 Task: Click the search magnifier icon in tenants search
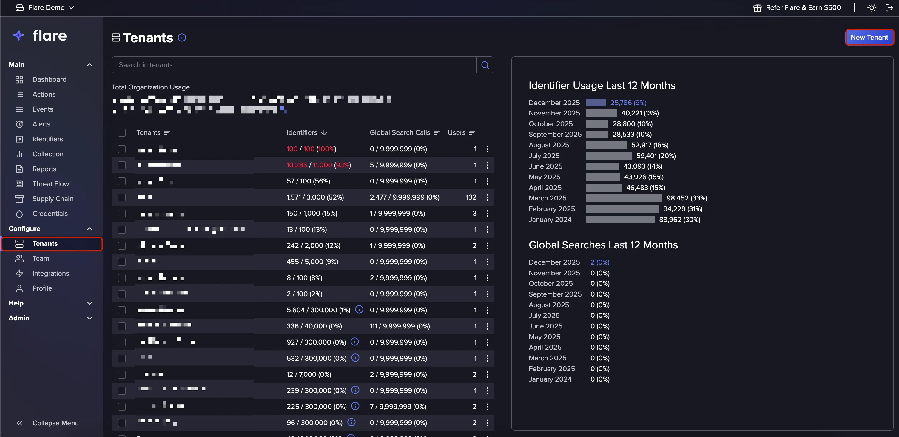(x=485, y=65)
